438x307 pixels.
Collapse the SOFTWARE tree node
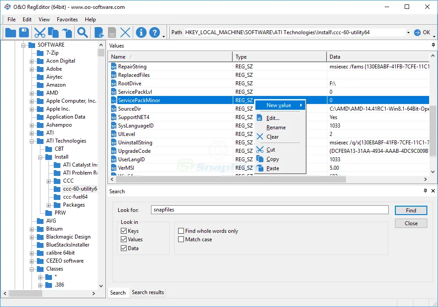[24, 45]
